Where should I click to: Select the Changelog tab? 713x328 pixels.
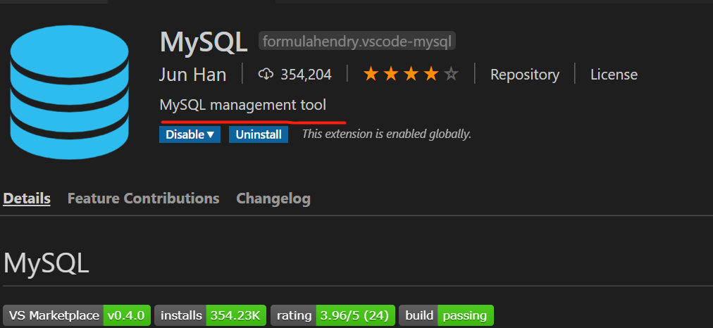273,198
